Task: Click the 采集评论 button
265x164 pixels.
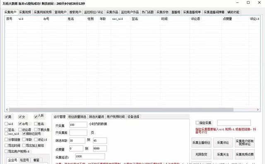Action: tap(223, 142)
